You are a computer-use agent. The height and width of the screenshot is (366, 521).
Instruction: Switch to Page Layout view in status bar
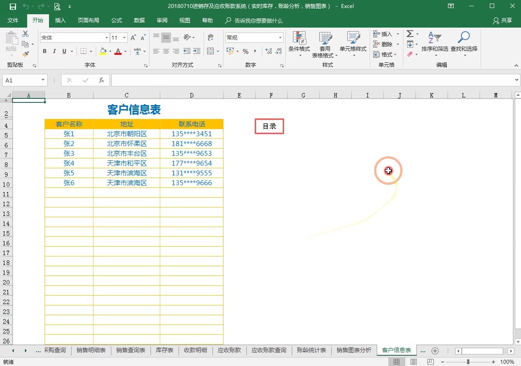[413, 362]
